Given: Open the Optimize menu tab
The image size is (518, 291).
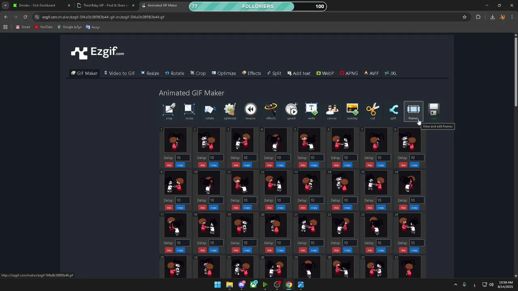Looking at the screenshot, I should [224, 73].
